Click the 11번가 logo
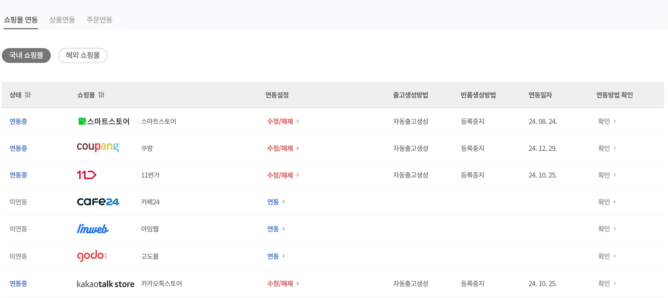Screen dimensions: 668x298 point(87,175)
